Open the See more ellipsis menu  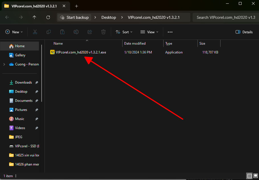[170, 32]
